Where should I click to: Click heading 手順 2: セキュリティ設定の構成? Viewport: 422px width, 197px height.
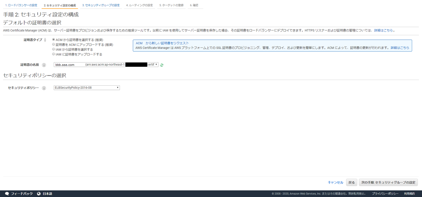tap(41, 15)
